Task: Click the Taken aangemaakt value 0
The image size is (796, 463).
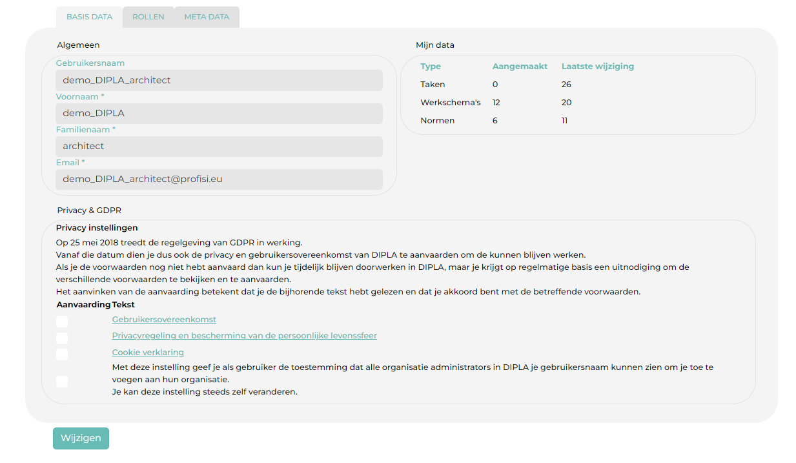Action: click(x=495, y=85)
